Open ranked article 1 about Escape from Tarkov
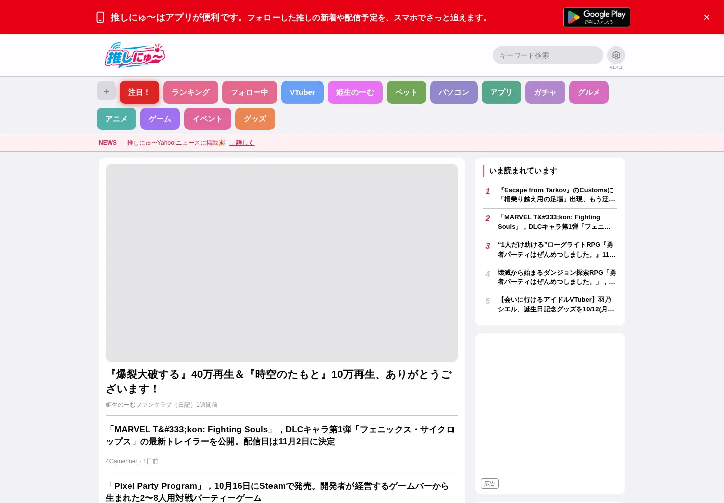724x503 pixels. [550, 195]
